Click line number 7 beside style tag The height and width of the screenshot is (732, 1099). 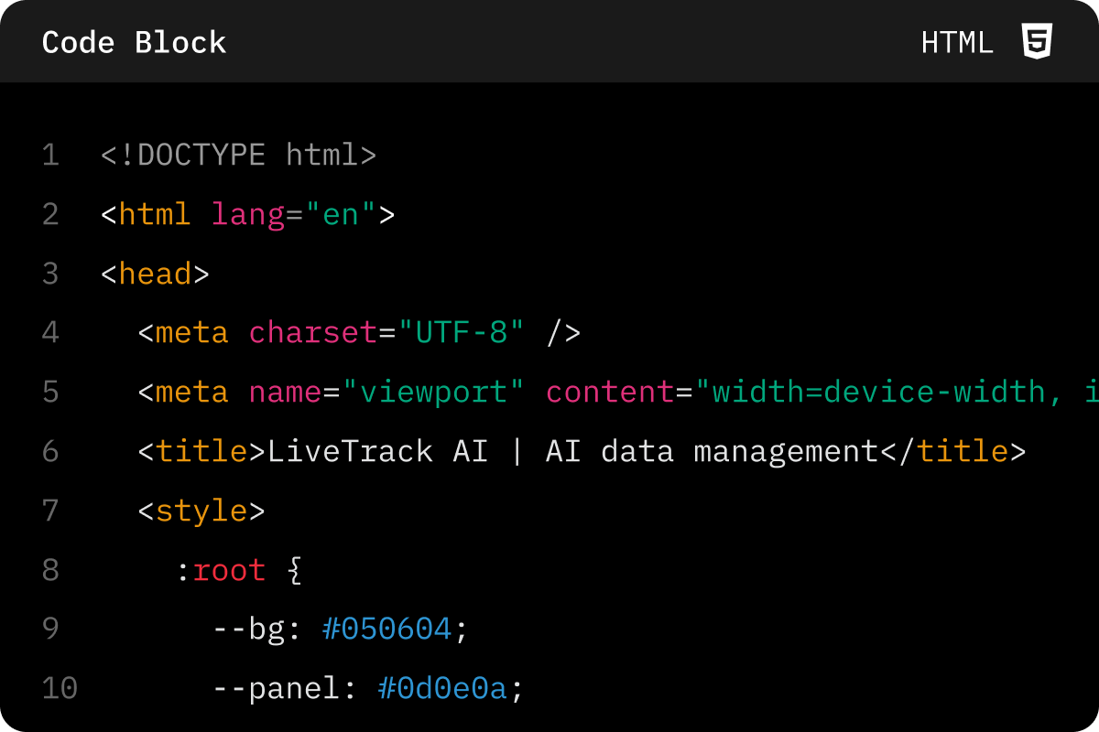click(x=51, y=510)
